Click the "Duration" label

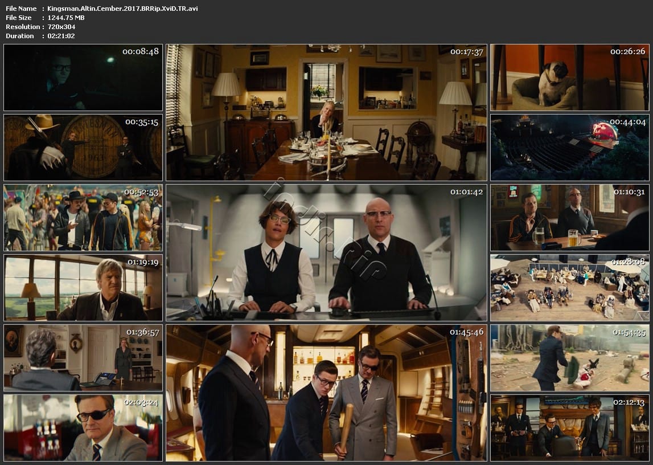tap(20, 36)
